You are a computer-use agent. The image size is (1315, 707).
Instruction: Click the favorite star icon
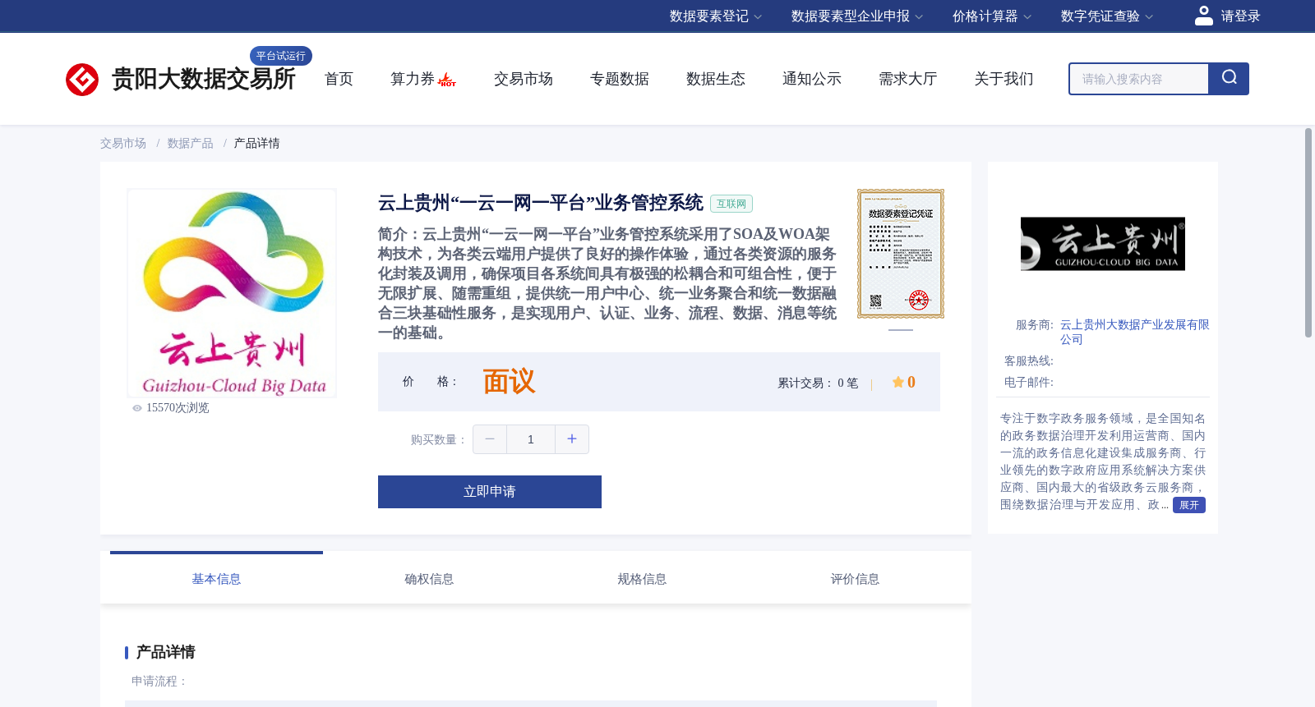[898, 382]
